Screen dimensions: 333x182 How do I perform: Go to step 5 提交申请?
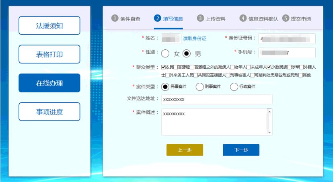[297, 18]
